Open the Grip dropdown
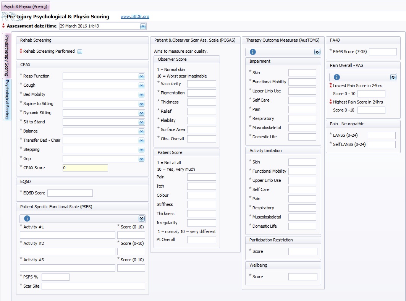The height and width of the screenshot is (301, 406). (141, 159)
